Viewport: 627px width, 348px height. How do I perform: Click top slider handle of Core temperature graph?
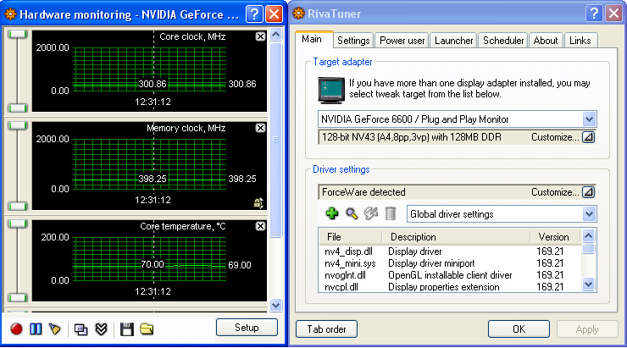click(x=17, y=224)
